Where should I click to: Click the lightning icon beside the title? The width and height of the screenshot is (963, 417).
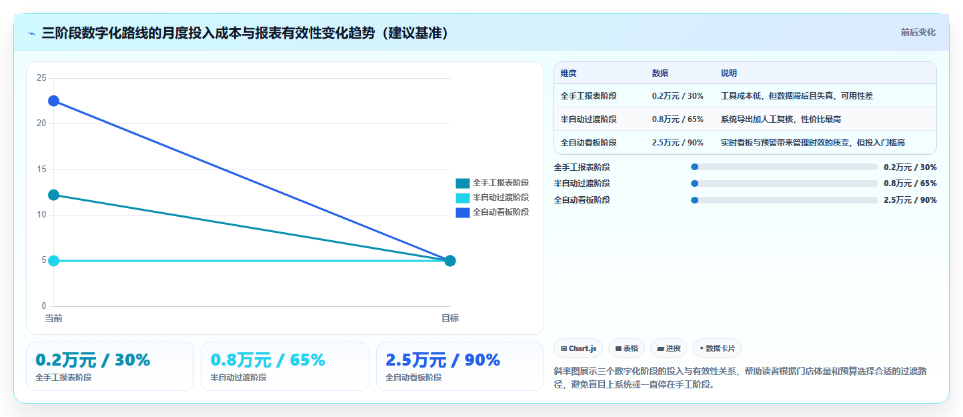coord(31,33)
